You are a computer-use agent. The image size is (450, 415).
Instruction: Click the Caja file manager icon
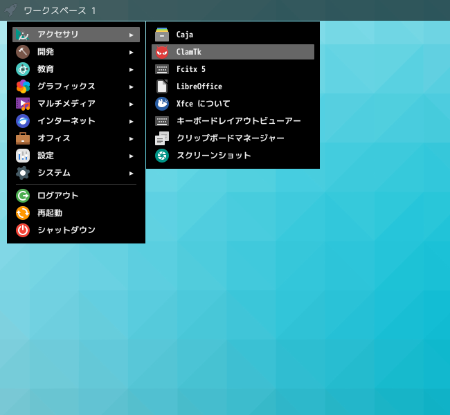162,35
